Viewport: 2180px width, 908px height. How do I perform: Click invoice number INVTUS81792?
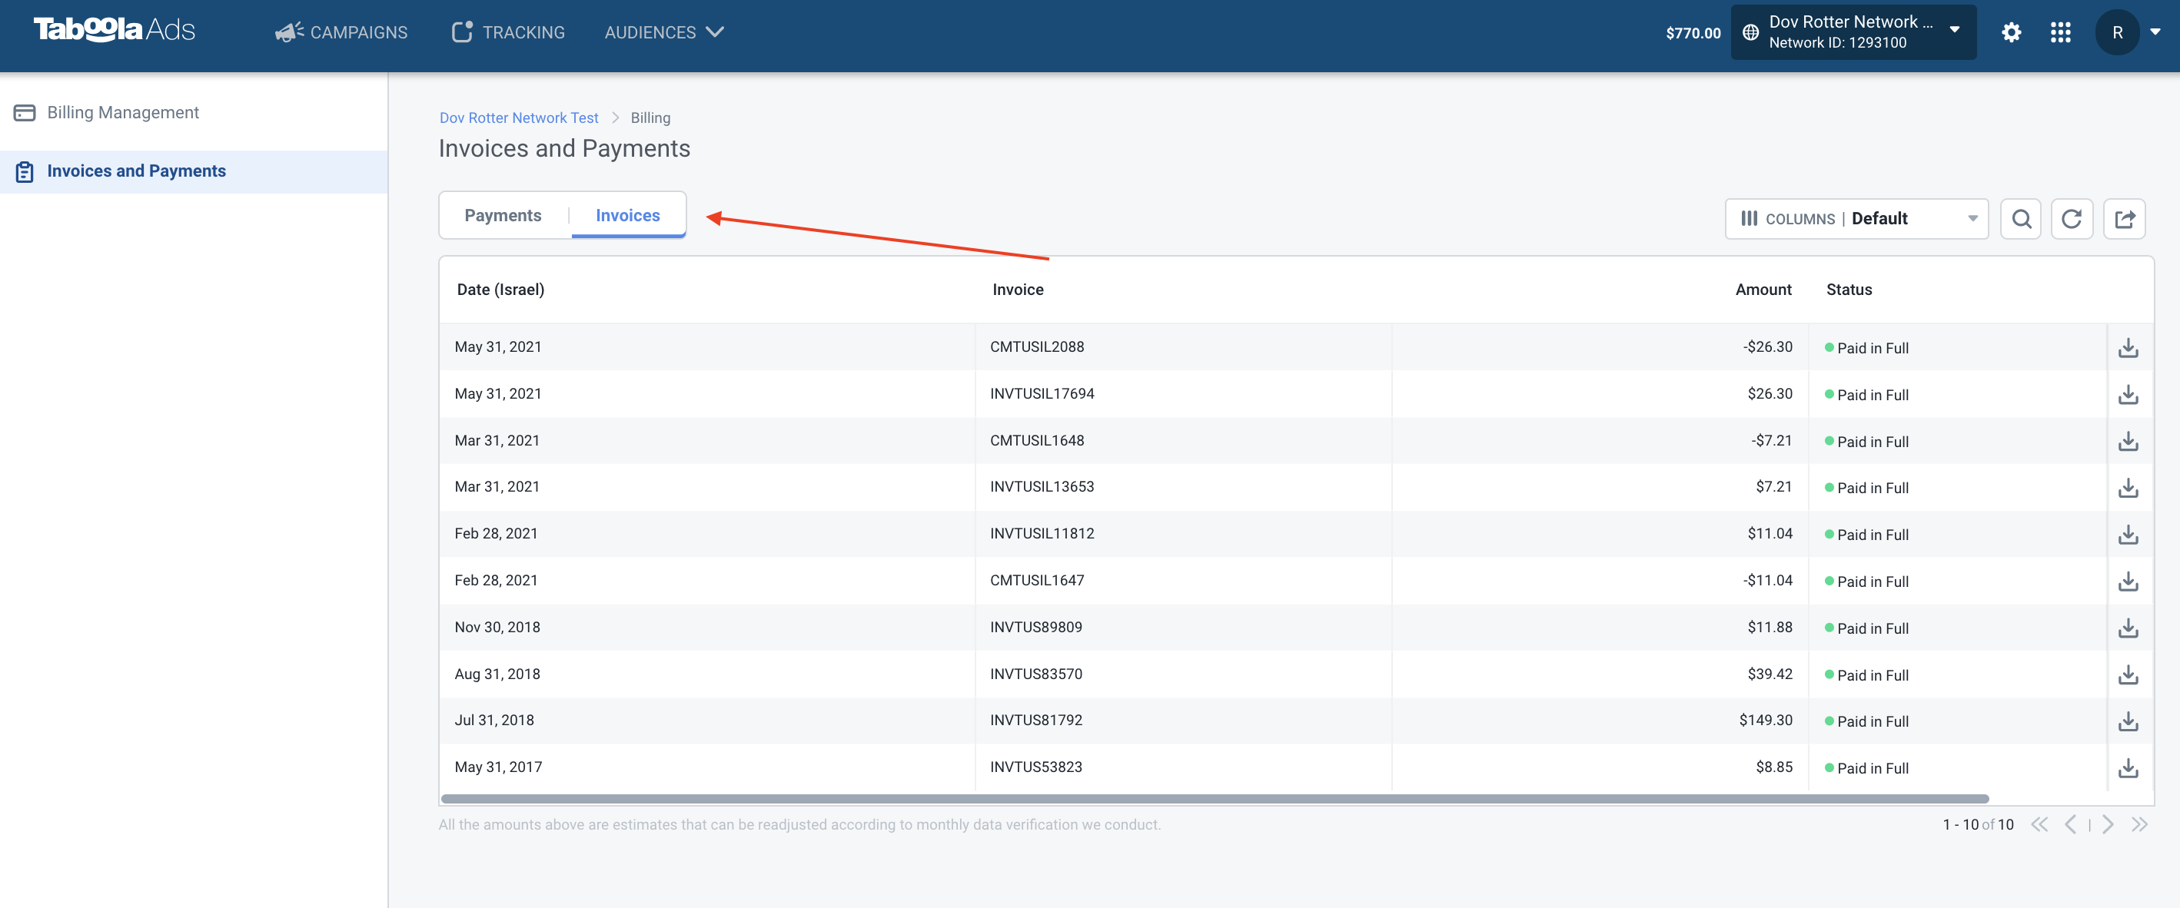point(1036,721)
